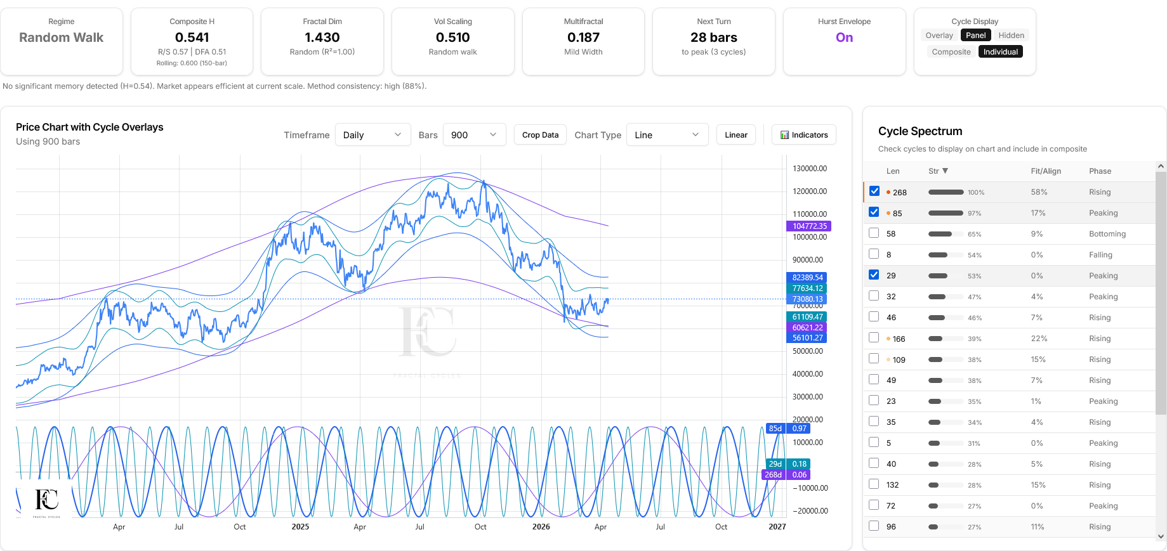
Task: Uncheck the 85 cycle checkbox
Action: [874, 212]
